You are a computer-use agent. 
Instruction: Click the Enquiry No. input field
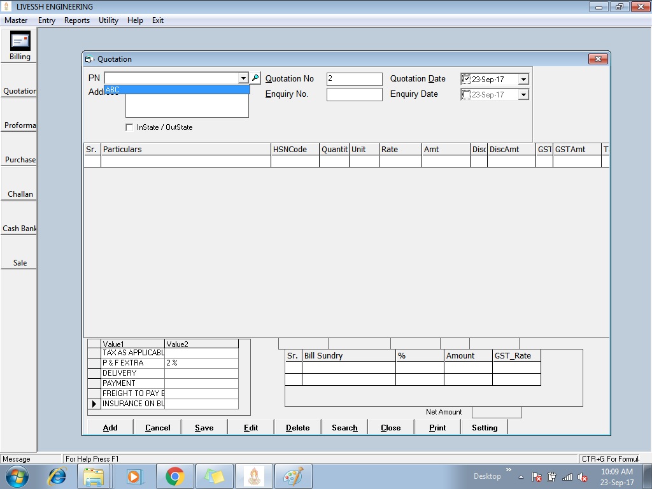[354, 94]
